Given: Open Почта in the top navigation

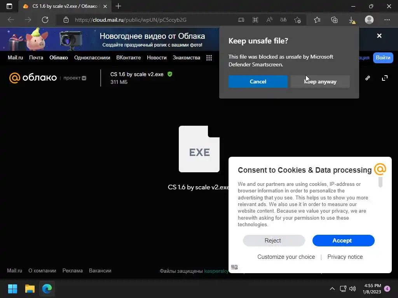Looking at the screenshot, I should [x=36, y=57].
